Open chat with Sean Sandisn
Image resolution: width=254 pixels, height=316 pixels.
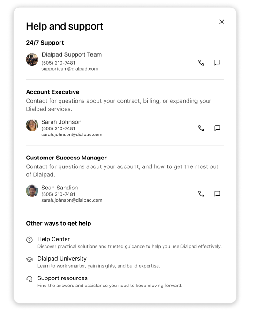217,194
